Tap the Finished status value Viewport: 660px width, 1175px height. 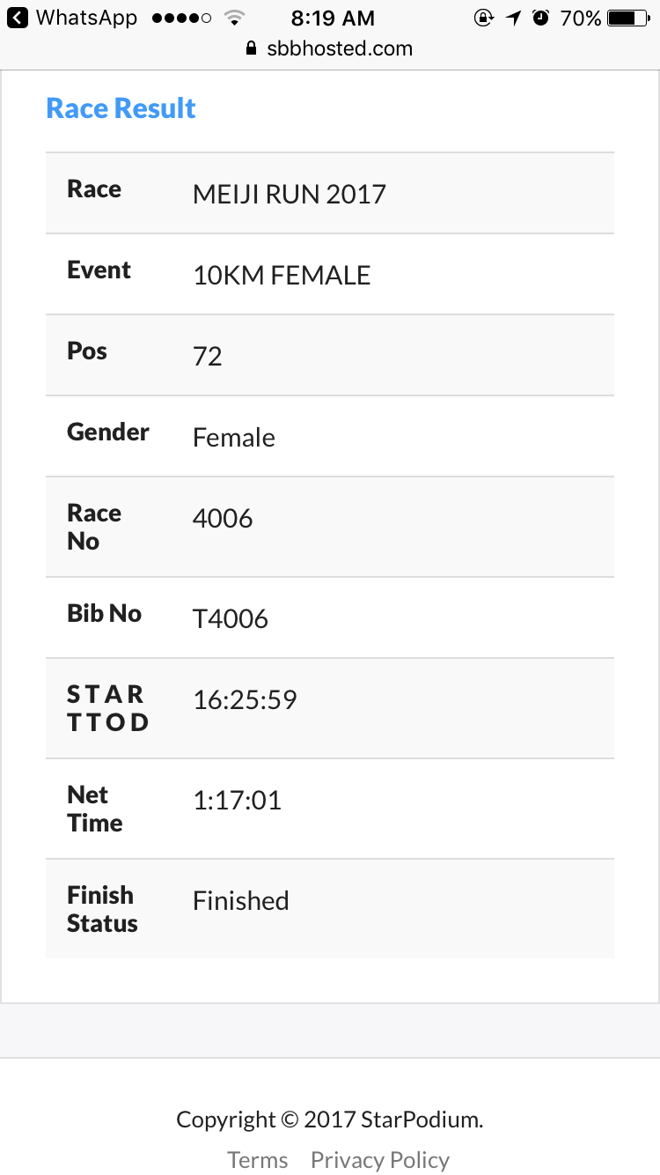tap(241, 901)
